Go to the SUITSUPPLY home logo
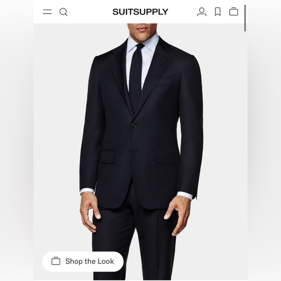Screen dimensions: 281x281 [140, 12]
